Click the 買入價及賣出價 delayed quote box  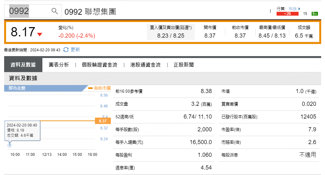click(x=170, y=32)
